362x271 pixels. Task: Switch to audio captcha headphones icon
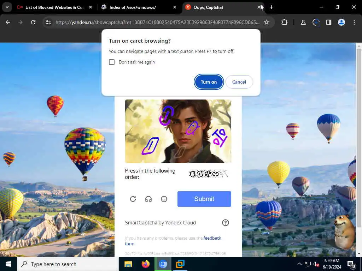pyautogui.click(x=148, y=199)
